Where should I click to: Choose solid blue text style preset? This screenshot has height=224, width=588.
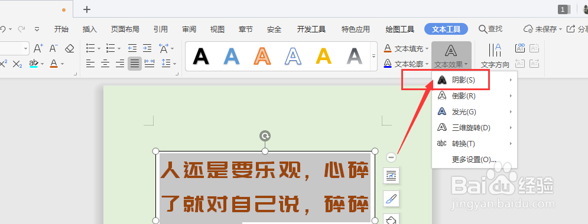point(232,57)
